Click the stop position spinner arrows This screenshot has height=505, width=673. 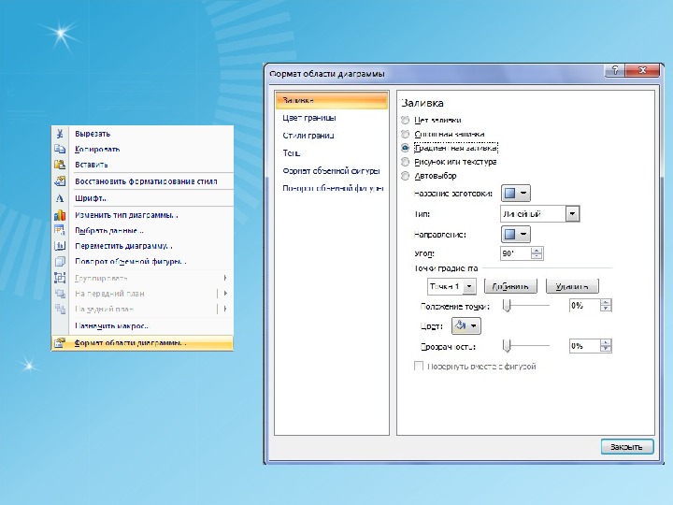pyautogui.click(x=606, y=305)
